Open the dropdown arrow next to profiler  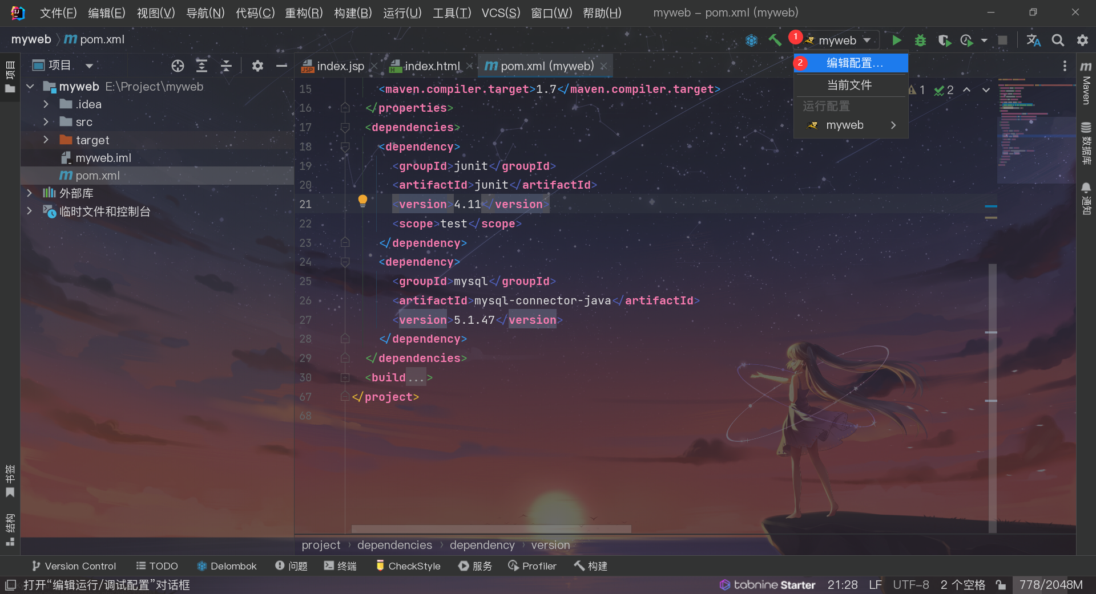pos(984,40)
